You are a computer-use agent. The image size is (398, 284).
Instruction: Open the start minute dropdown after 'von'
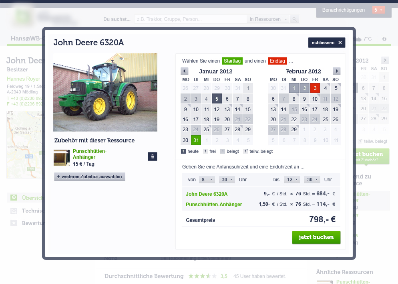click(227, 179)
